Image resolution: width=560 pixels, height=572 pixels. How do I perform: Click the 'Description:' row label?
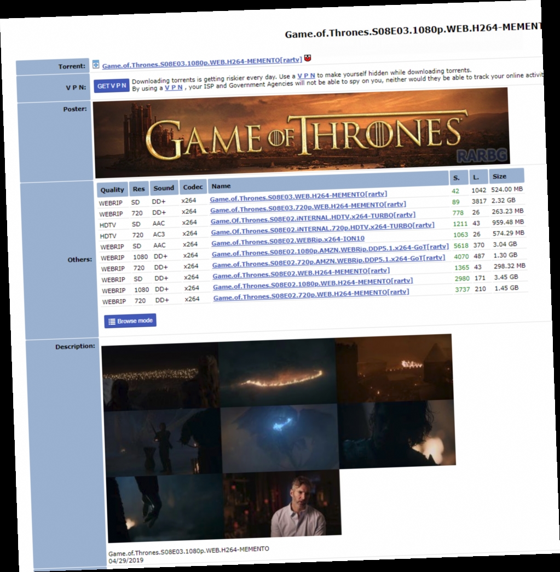[75, 347]
